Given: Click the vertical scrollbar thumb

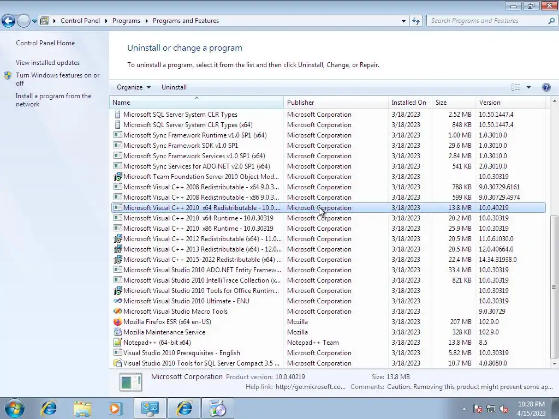Looking at the screenshot, I should [554, 286].
